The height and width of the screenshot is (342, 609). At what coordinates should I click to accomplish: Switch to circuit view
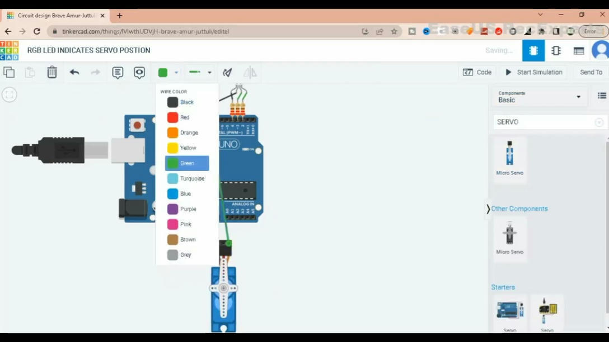coord(533,50)
